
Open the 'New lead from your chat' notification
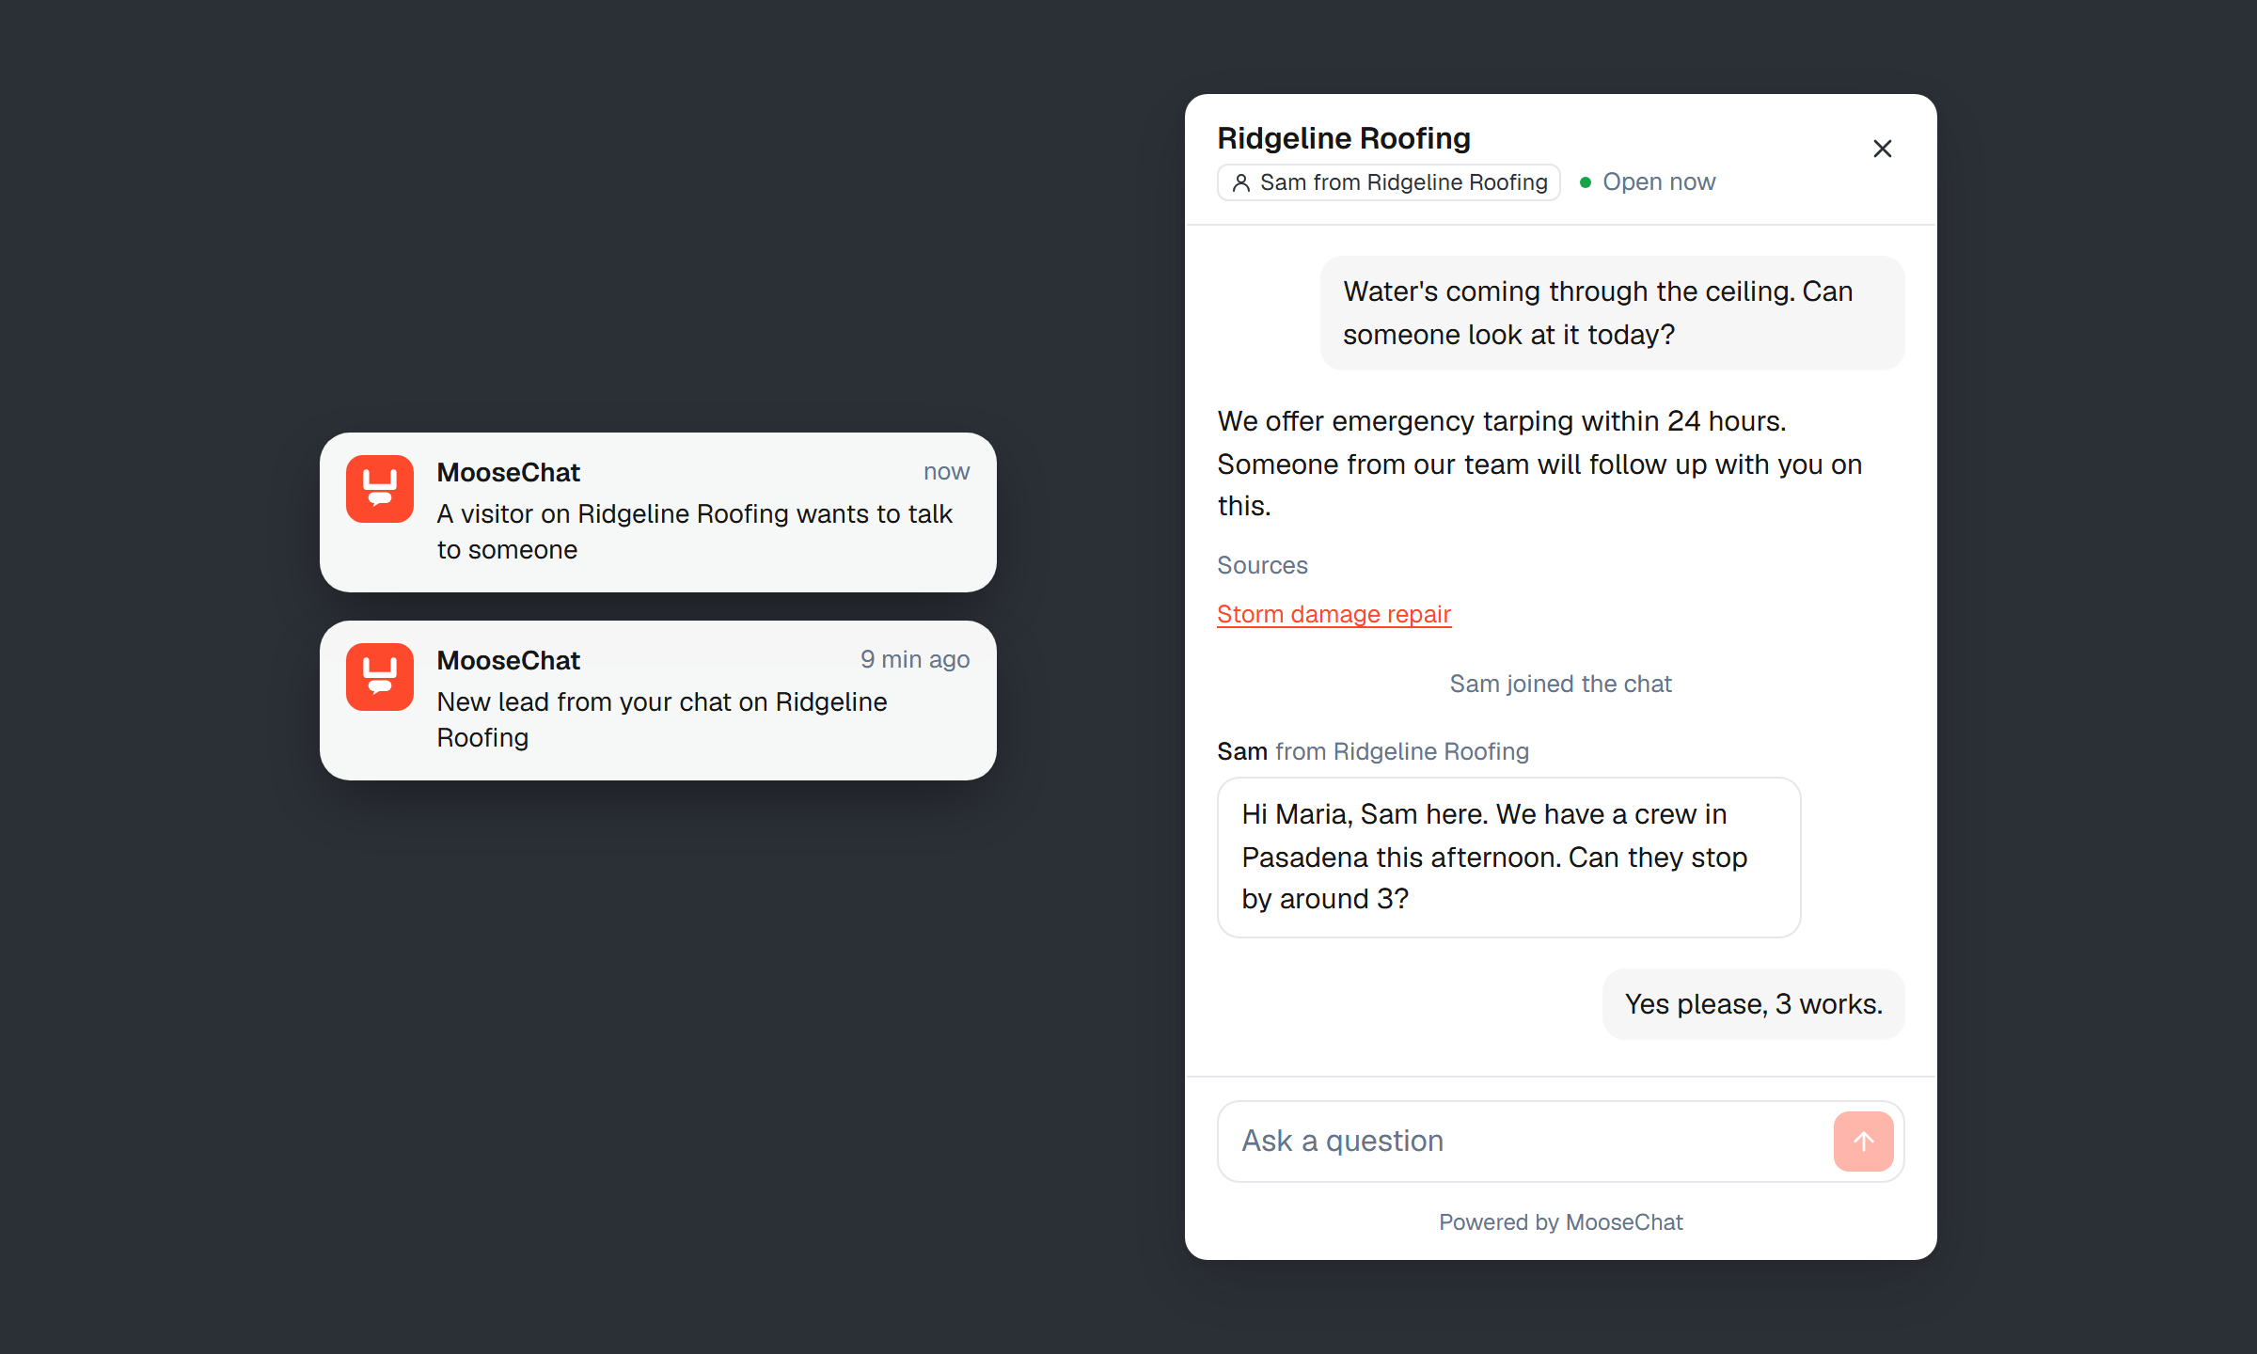point(658,701)
